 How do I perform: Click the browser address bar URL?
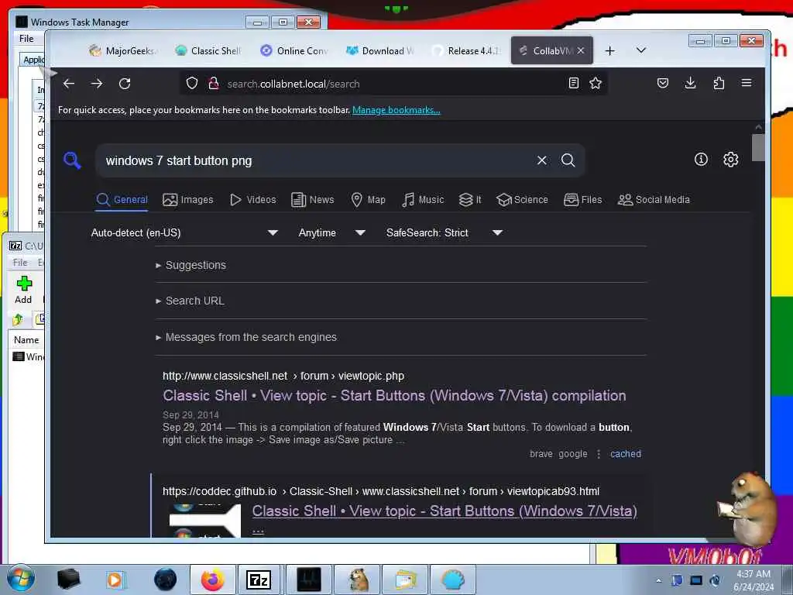(294, 84)
